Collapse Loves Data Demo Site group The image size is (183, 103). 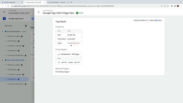coord(2,60)
